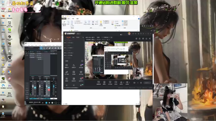216x121 pixels.
Task: Click the share icon in live companion app
Action: coord(150,38)
